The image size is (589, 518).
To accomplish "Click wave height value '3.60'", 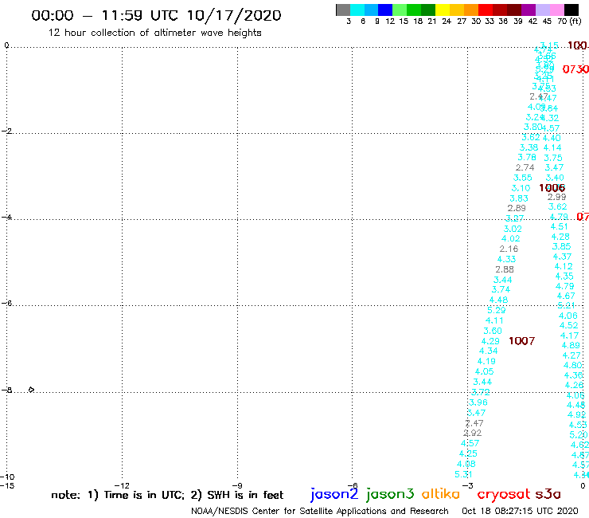I will [493, 331].
